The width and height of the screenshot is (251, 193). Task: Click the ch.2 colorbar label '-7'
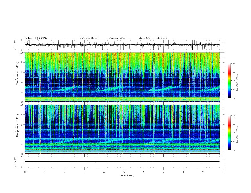point(234,150)
